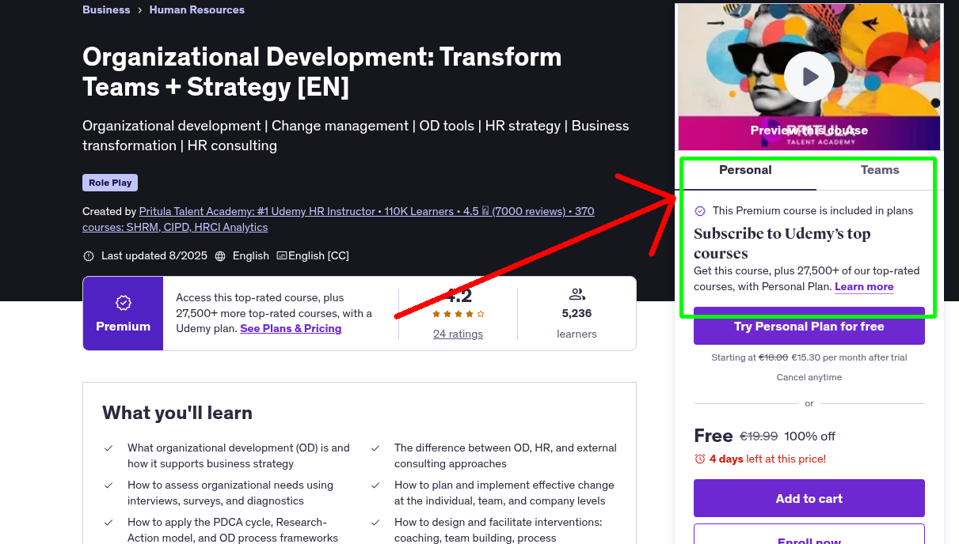Click chevron separator between breadcrumb links
The image size is (959, 544).
[x=139, y=10]
